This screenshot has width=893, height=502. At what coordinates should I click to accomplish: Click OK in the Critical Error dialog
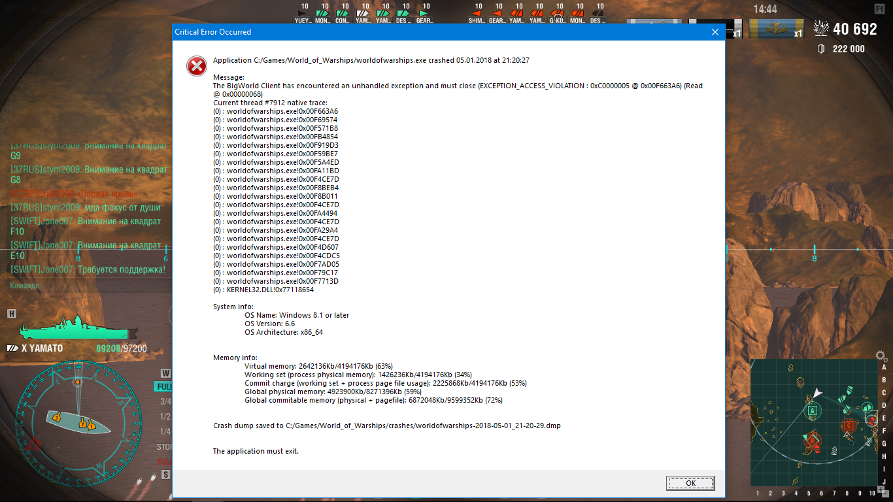point(690,483)
